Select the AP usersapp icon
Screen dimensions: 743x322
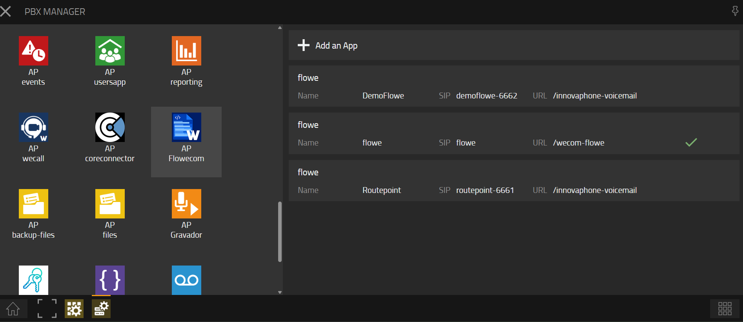pos(110,51)
